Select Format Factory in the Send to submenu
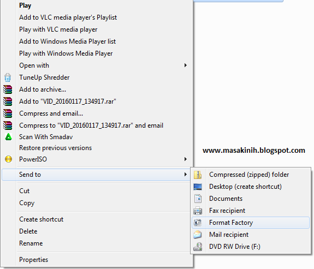This screenshot has width=314, height=269. [x=251, y=223]
